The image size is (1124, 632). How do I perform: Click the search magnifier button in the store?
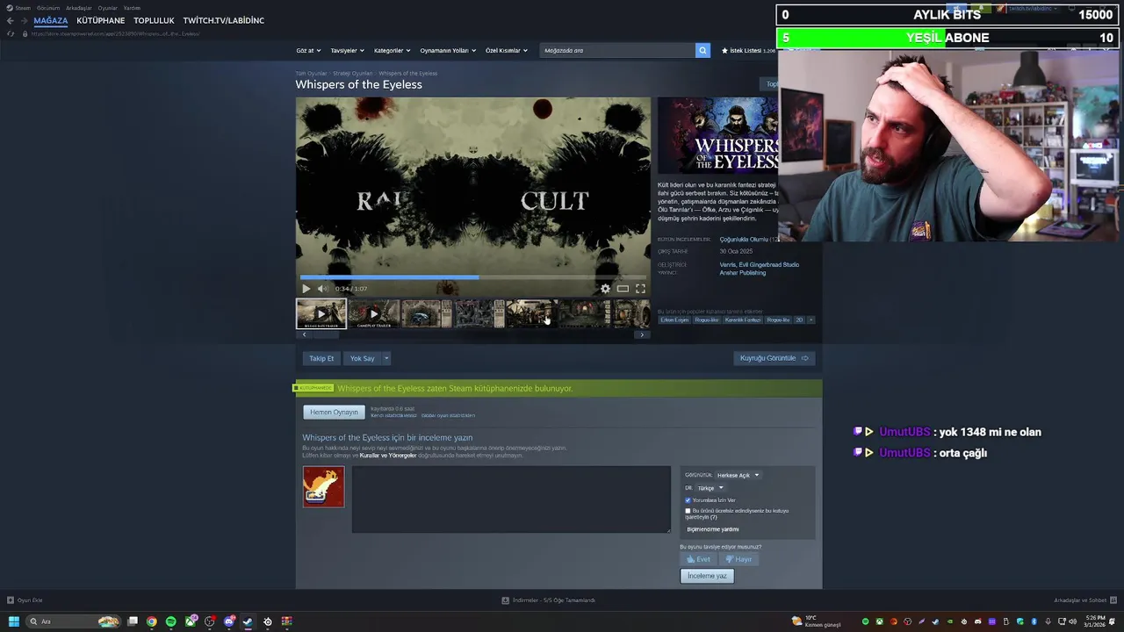pyautogui.click(x=702, y=50)
